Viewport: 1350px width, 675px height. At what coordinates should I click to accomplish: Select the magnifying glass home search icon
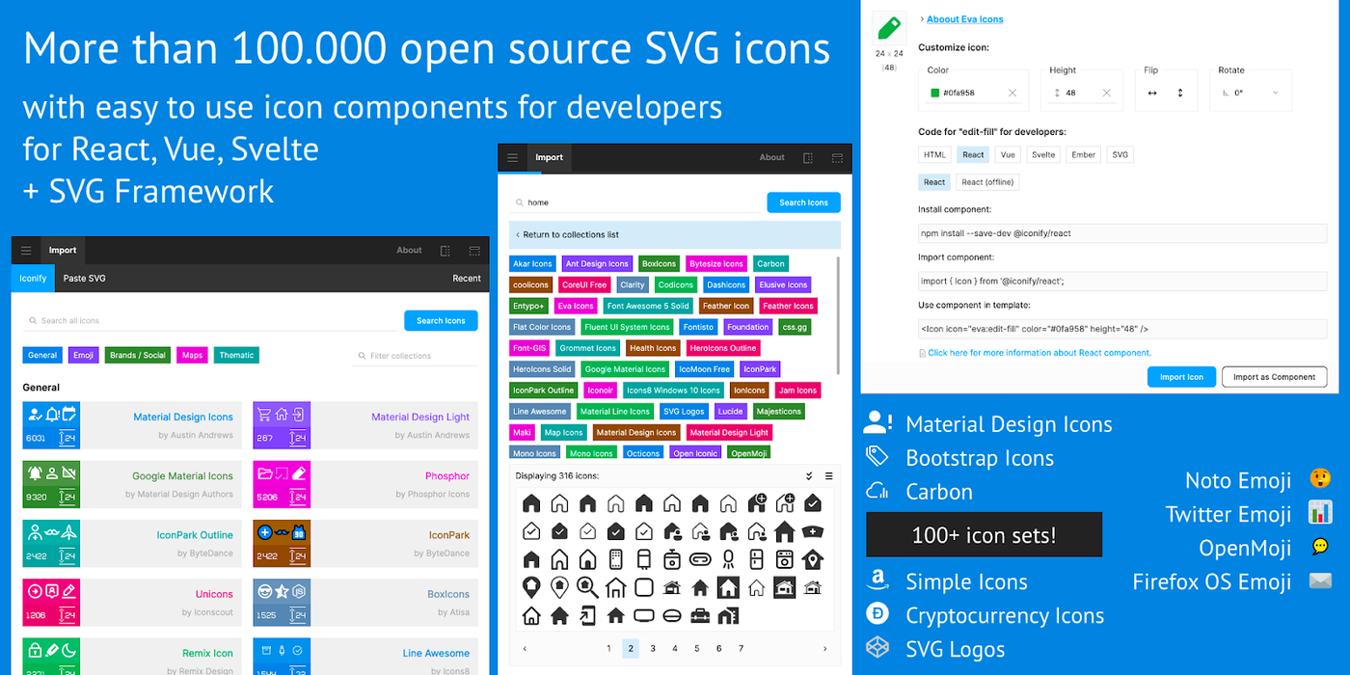(x=587, y=586)
